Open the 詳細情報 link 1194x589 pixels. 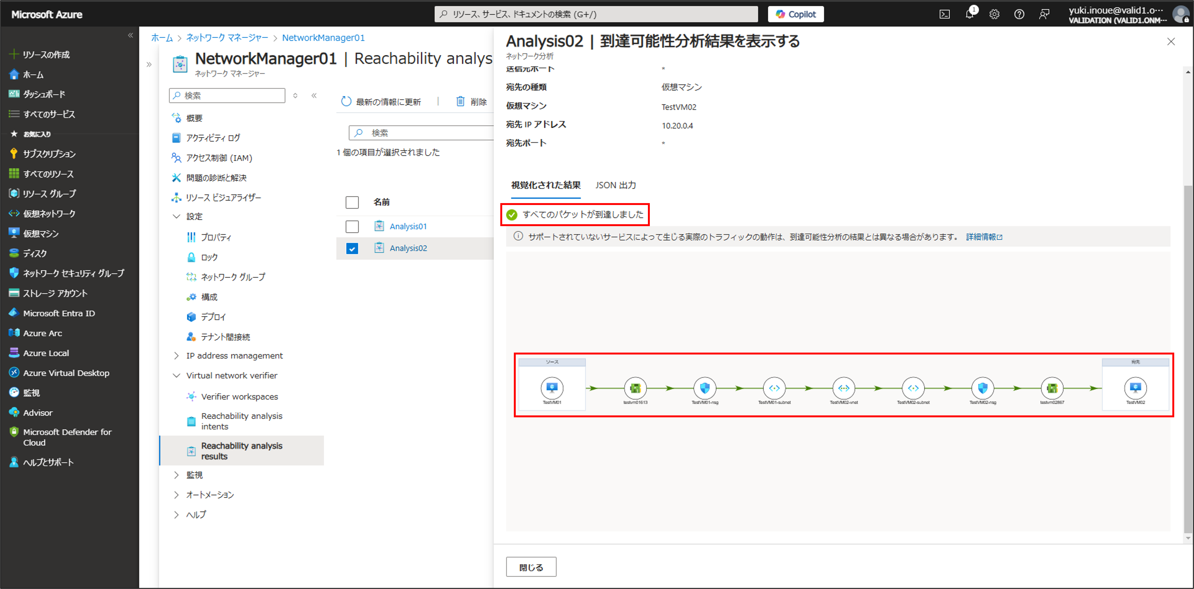tap(984, 237)
